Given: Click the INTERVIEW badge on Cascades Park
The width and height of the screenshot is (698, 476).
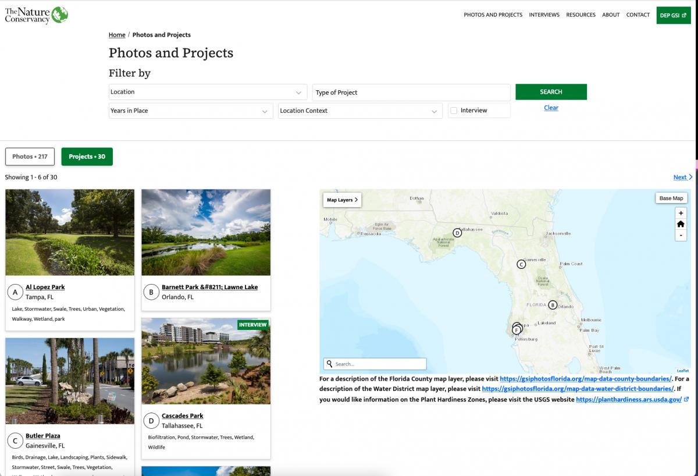Looking at the screenshot, I should (252, 325).
